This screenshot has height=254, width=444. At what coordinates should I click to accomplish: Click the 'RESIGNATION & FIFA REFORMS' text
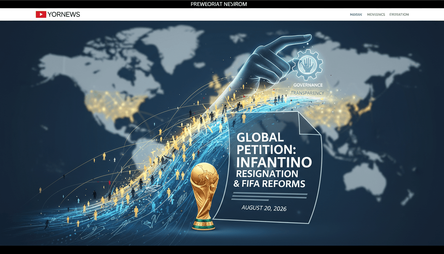tap(269, 179)
